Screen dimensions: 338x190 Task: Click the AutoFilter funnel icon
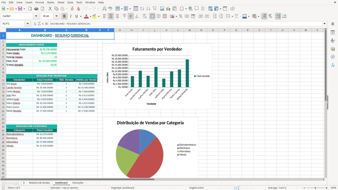154,9
